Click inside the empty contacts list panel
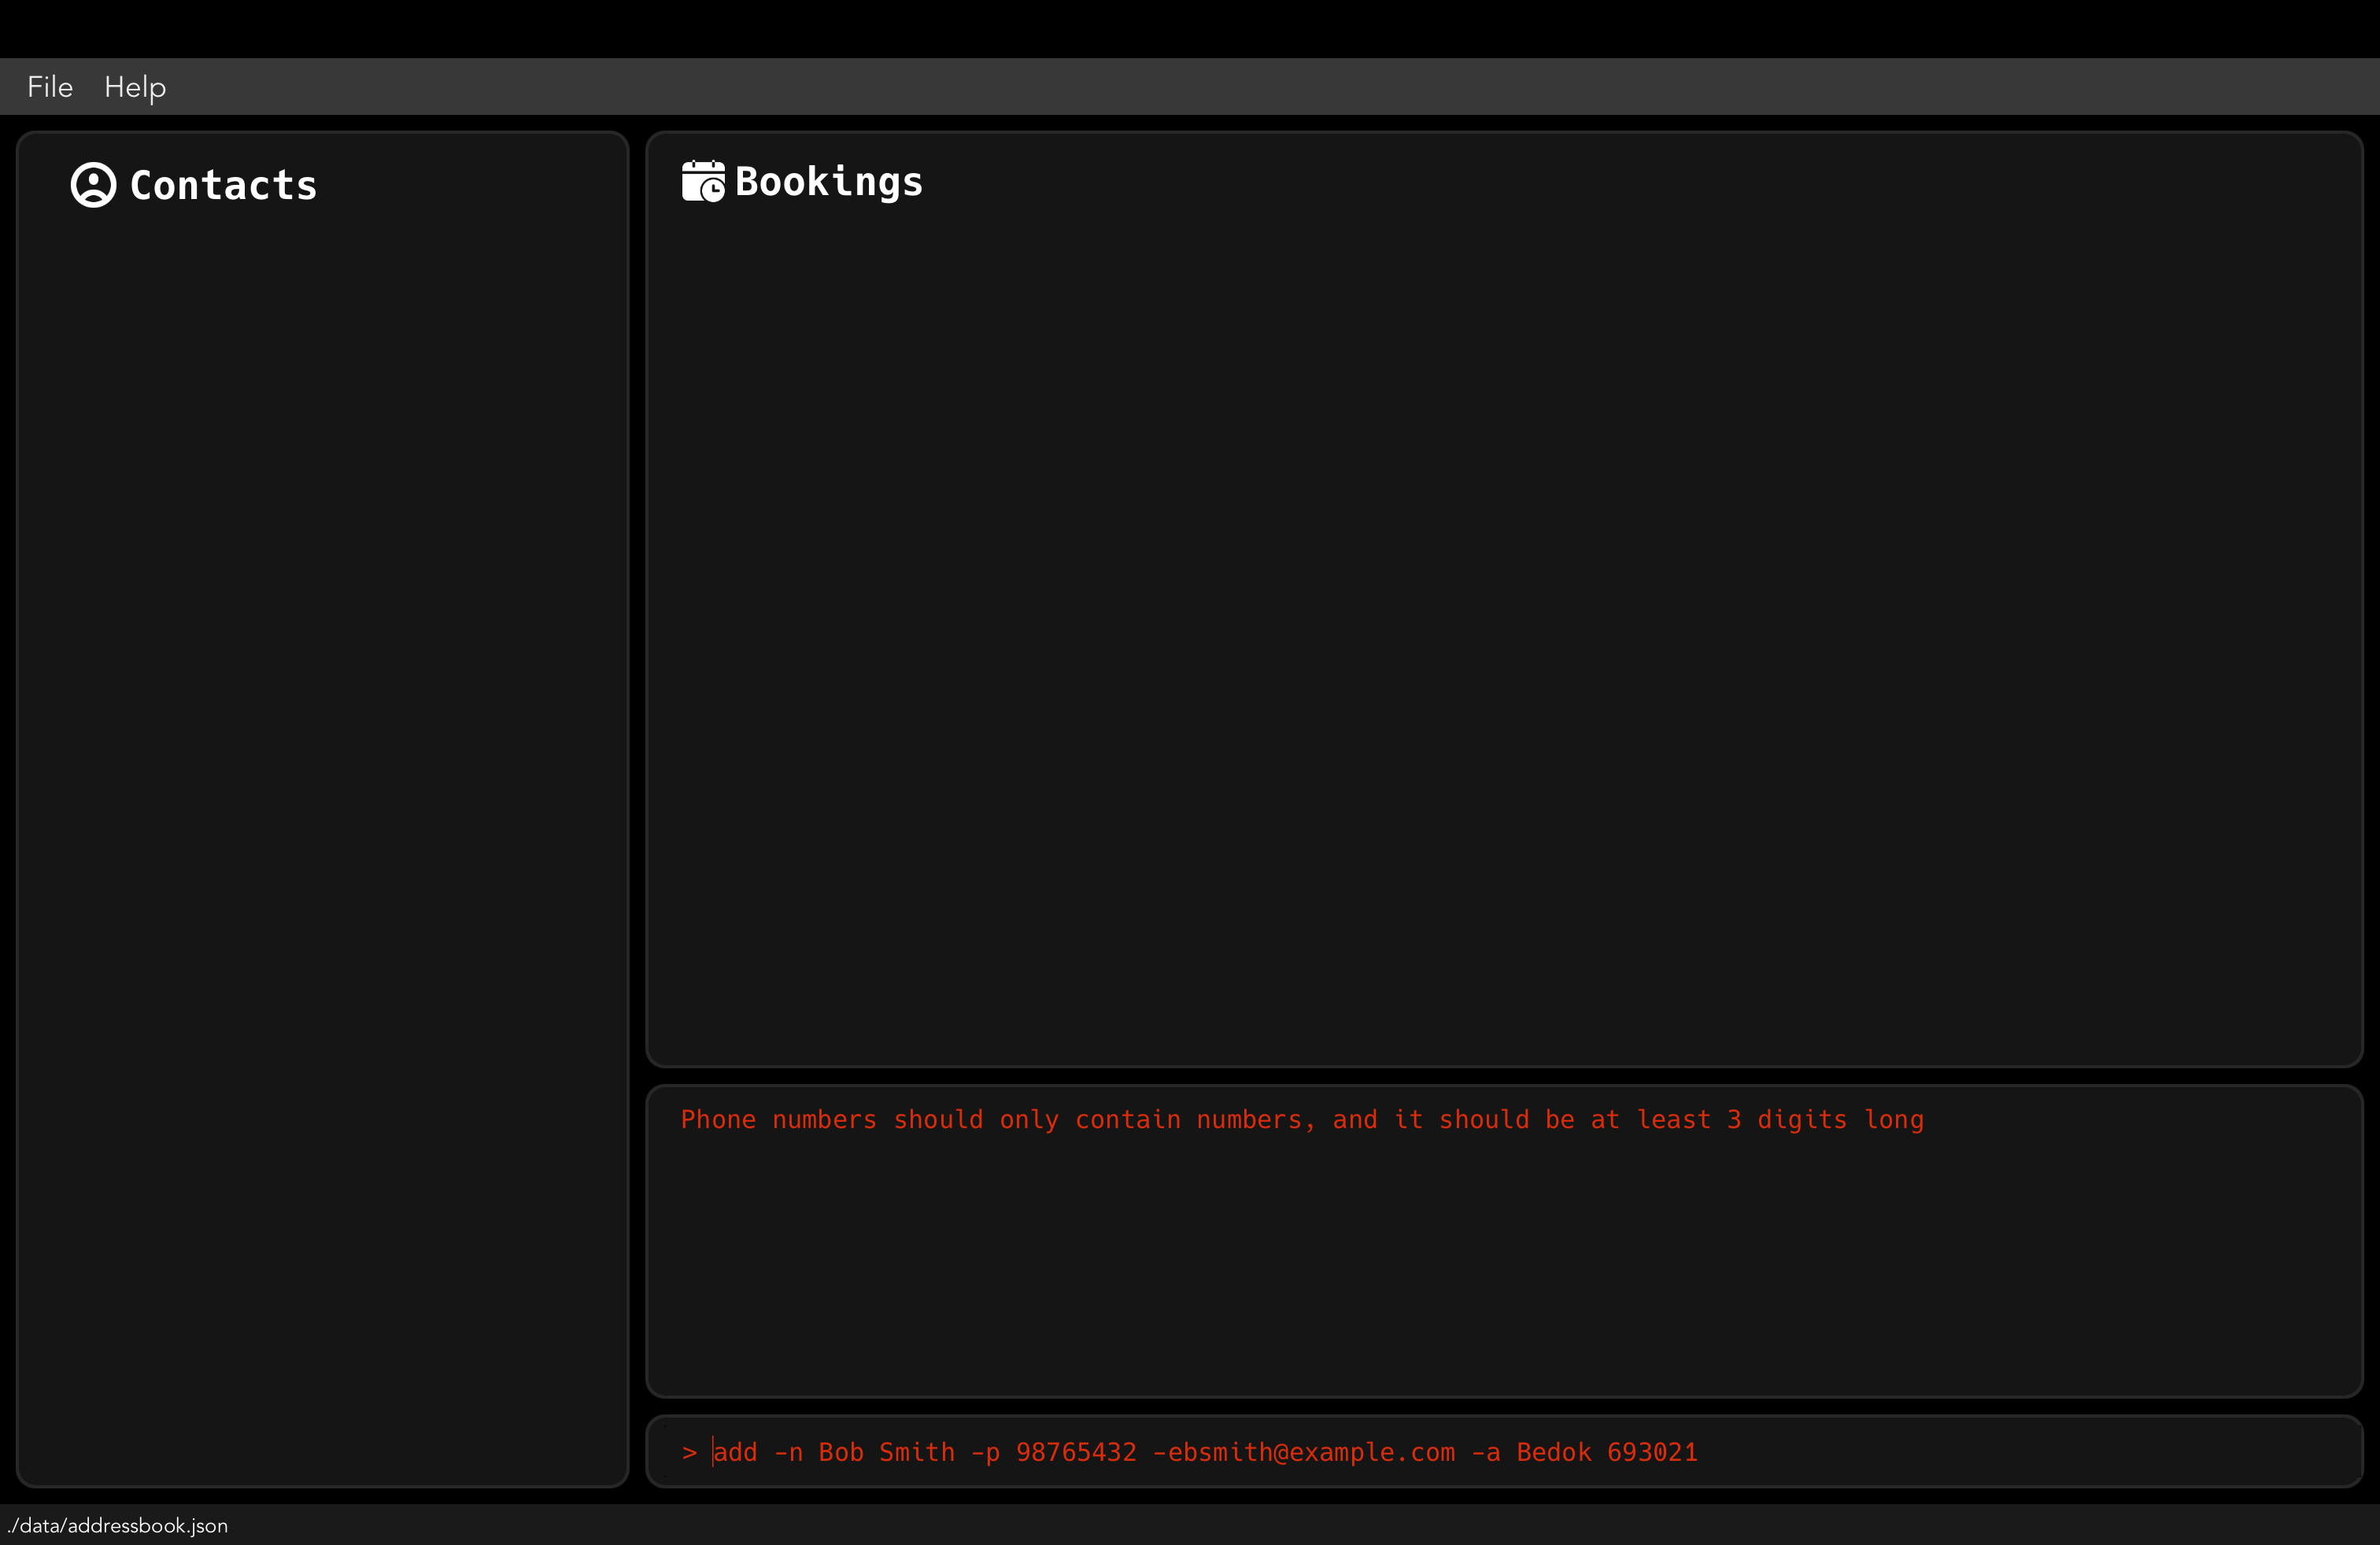The width and height of the screenshot is (2380, 1545). [x=322, y=799]
